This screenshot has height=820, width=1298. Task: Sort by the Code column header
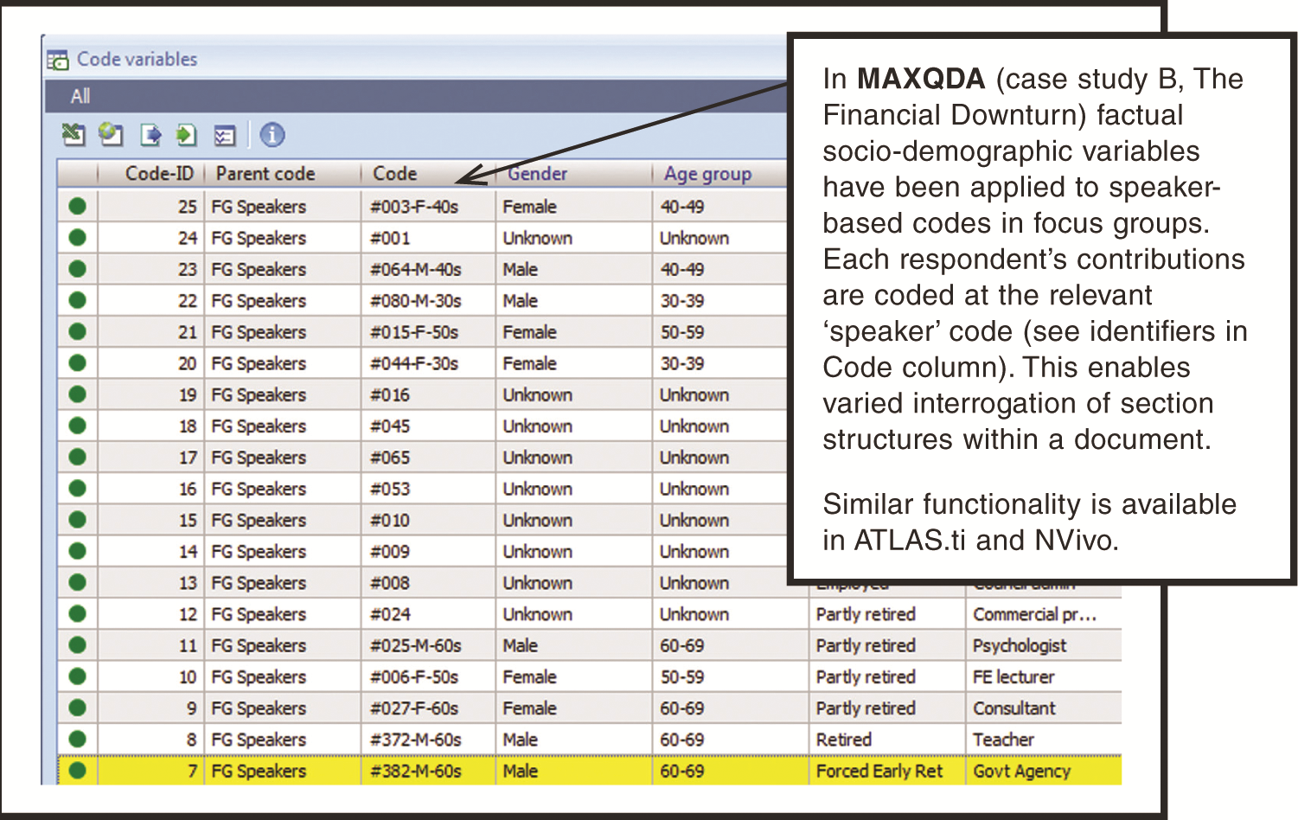click(x=428, y=174)
